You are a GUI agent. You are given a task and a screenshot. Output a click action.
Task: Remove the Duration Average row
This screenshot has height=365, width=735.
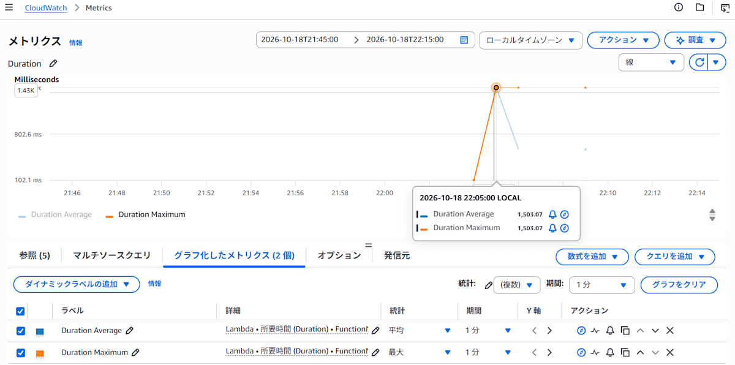670,331
